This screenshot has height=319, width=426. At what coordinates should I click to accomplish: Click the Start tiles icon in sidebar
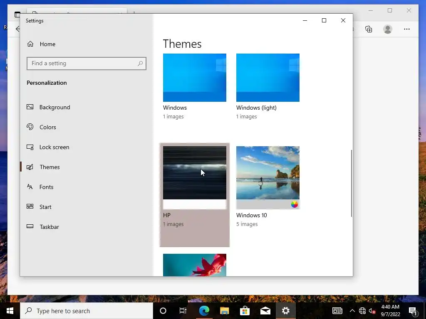30,206
